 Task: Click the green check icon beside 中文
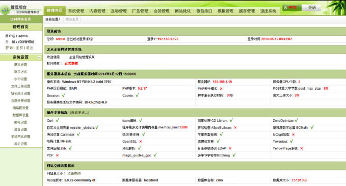pos(285,8)
